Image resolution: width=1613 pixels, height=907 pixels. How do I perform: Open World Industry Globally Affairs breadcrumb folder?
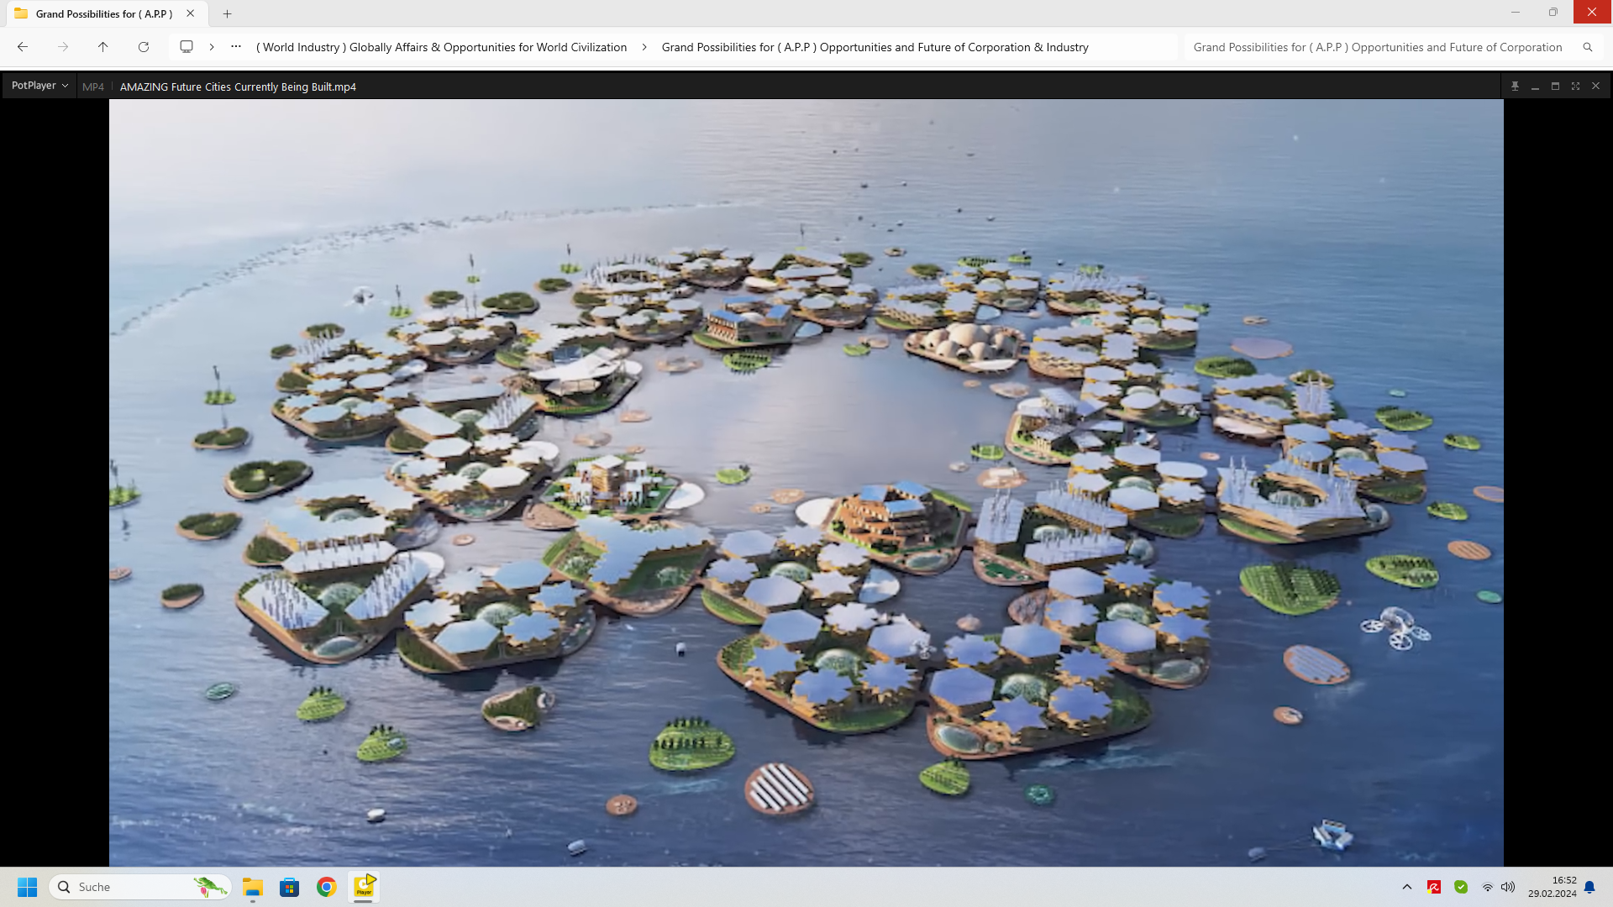(441, 47)
